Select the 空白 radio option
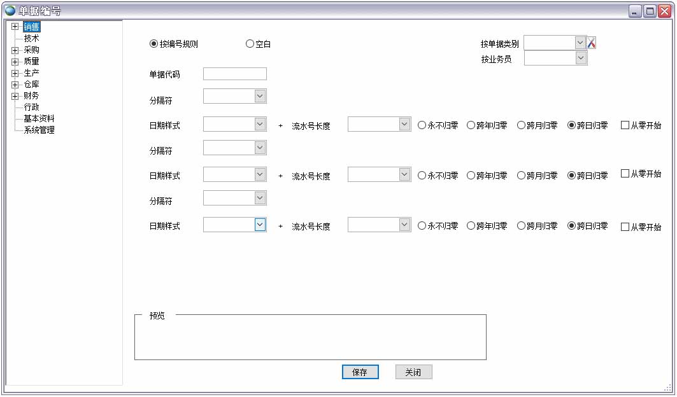 (249, 43)
